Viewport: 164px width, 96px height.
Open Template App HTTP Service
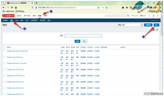[x=15, y=70]
